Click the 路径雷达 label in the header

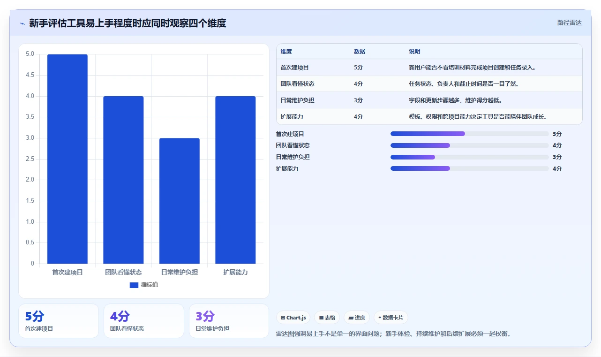[x=569, y=23]
